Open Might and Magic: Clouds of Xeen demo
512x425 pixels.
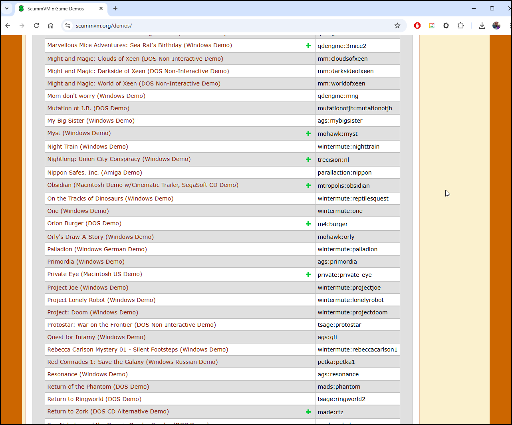pos(135,59)
